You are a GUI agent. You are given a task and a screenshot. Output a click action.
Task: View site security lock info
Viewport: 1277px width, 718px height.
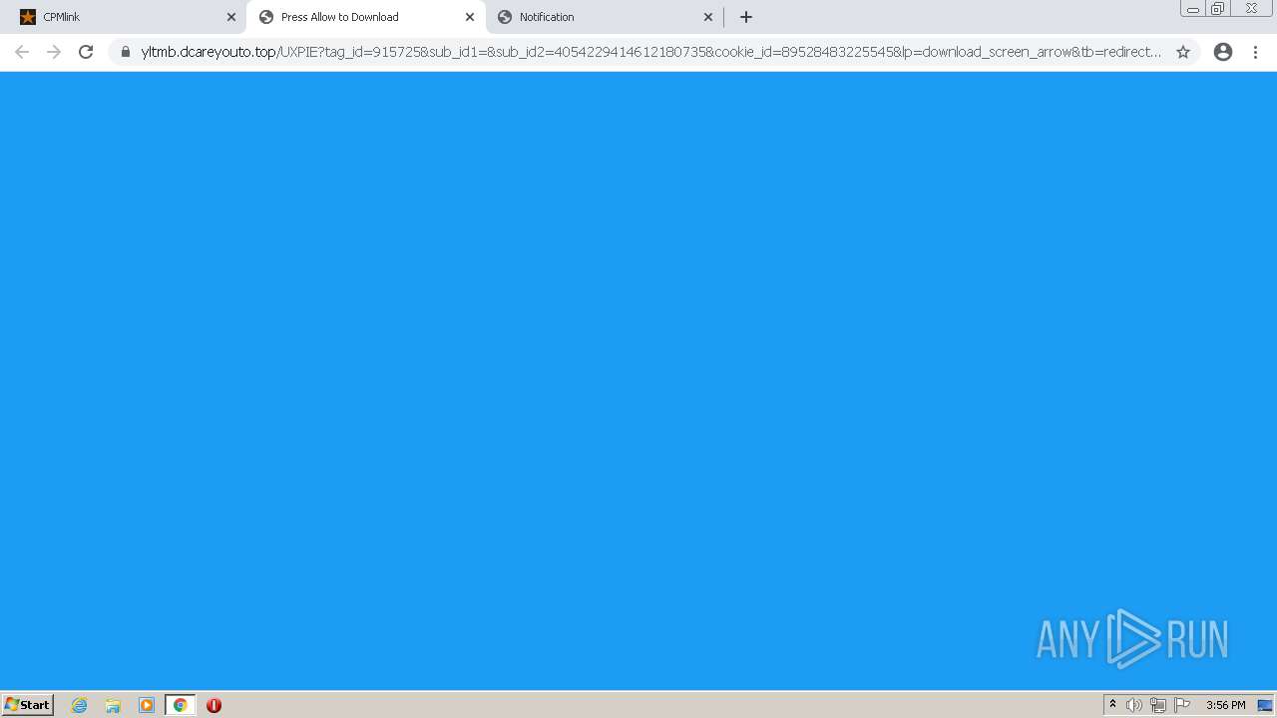[x=126, y=52]
